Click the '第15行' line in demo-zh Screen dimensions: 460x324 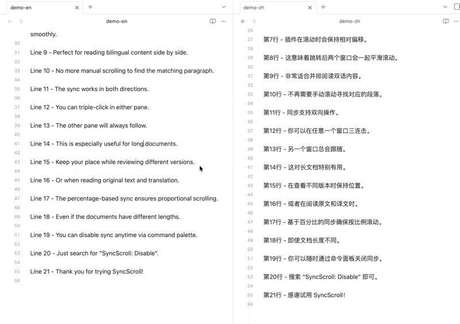pos(314,185)
